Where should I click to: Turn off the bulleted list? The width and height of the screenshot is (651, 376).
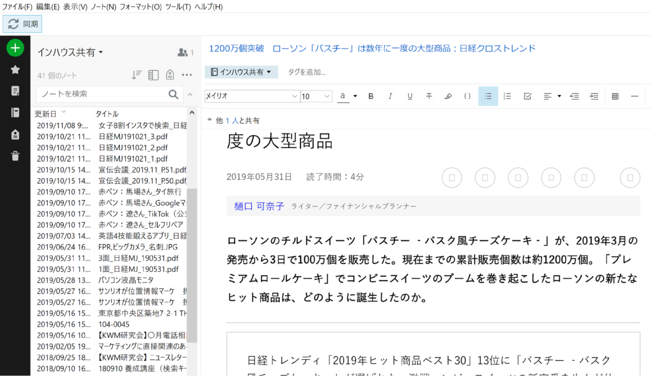[488, 96]
